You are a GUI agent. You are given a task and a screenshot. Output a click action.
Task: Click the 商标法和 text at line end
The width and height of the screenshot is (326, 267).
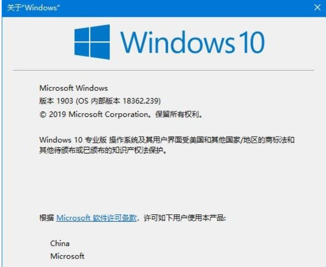click(280, 140)
